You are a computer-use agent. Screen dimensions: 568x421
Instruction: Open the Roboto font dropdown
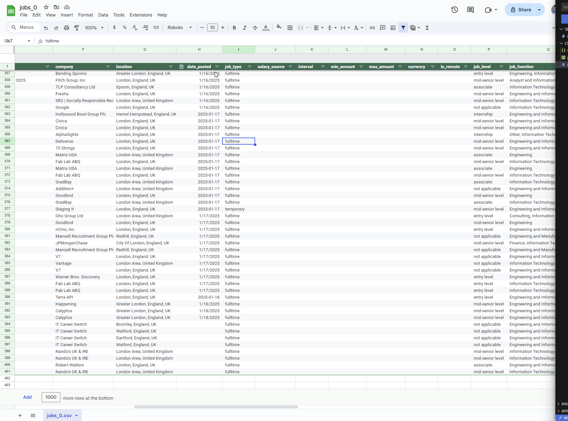coord(179,27)
